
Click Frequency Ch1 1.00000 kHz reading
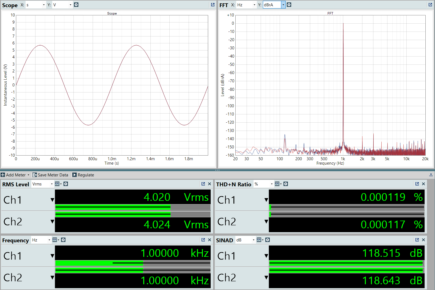point(175,253)
